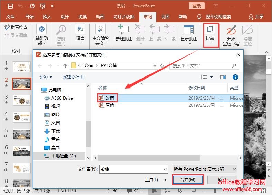Expand the 显示批注 dropdown arrow
272x195 pixels.
(x=190, y=44)
